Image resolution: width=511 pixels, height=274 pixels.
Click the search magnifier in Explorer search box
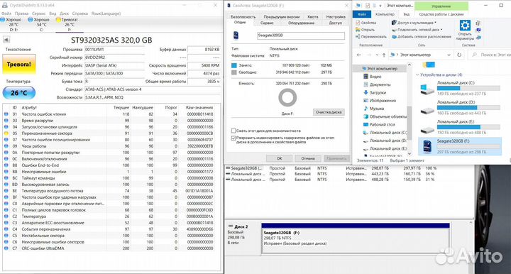pyautogui.click(x=475, y=55)
